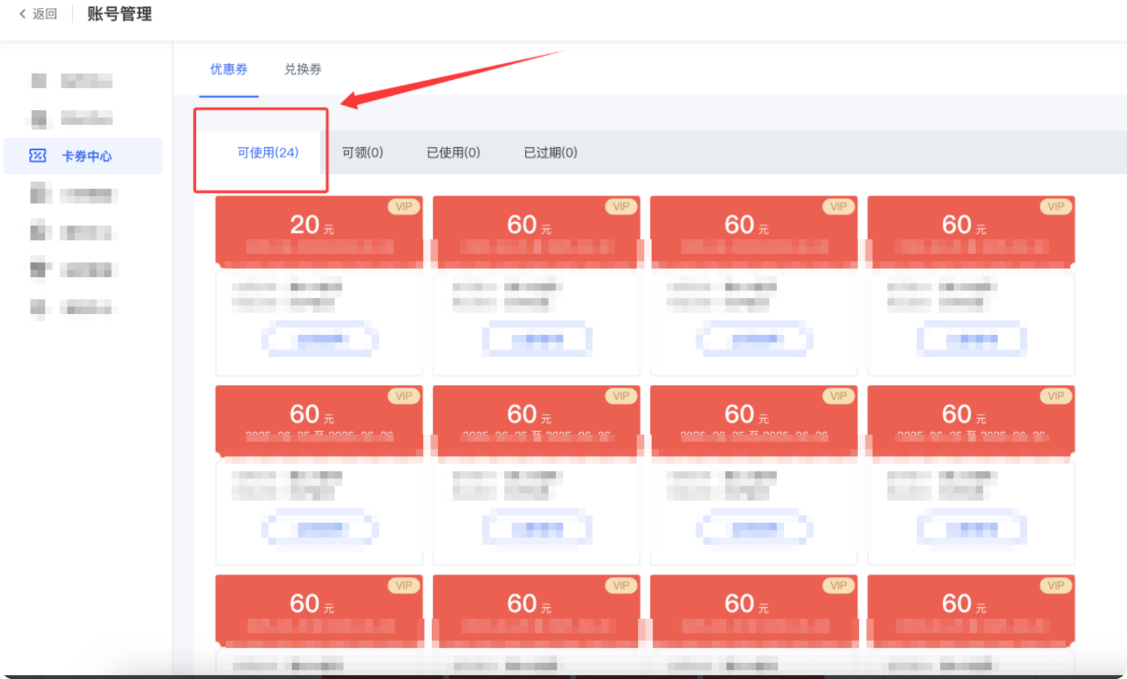Switch to the 优惠券 tab

coord(228,69)
